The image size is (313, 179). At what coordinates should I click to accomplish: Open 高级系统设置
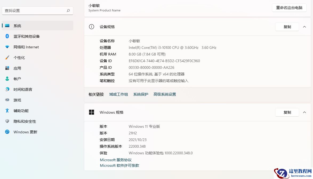pyautogui.click(x=164, y=94)
